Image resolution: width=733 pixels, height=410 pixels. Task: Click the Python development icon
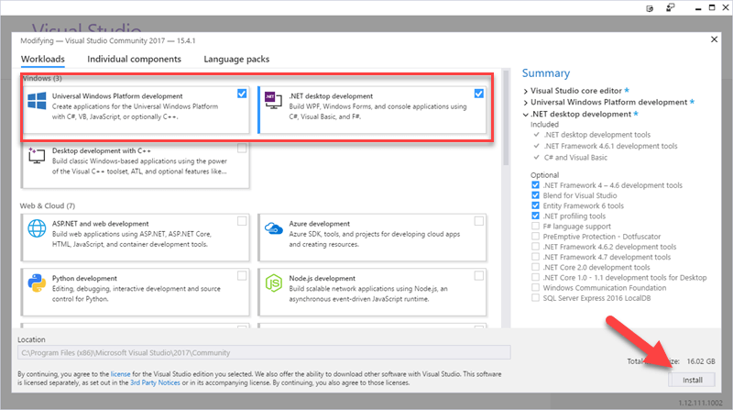38,281
